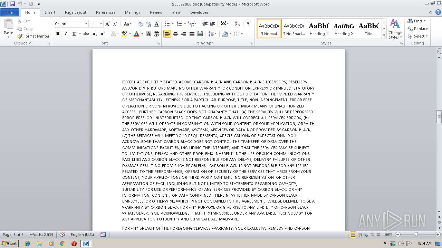
Task: Toggle the character border
Action: (156, 24)
